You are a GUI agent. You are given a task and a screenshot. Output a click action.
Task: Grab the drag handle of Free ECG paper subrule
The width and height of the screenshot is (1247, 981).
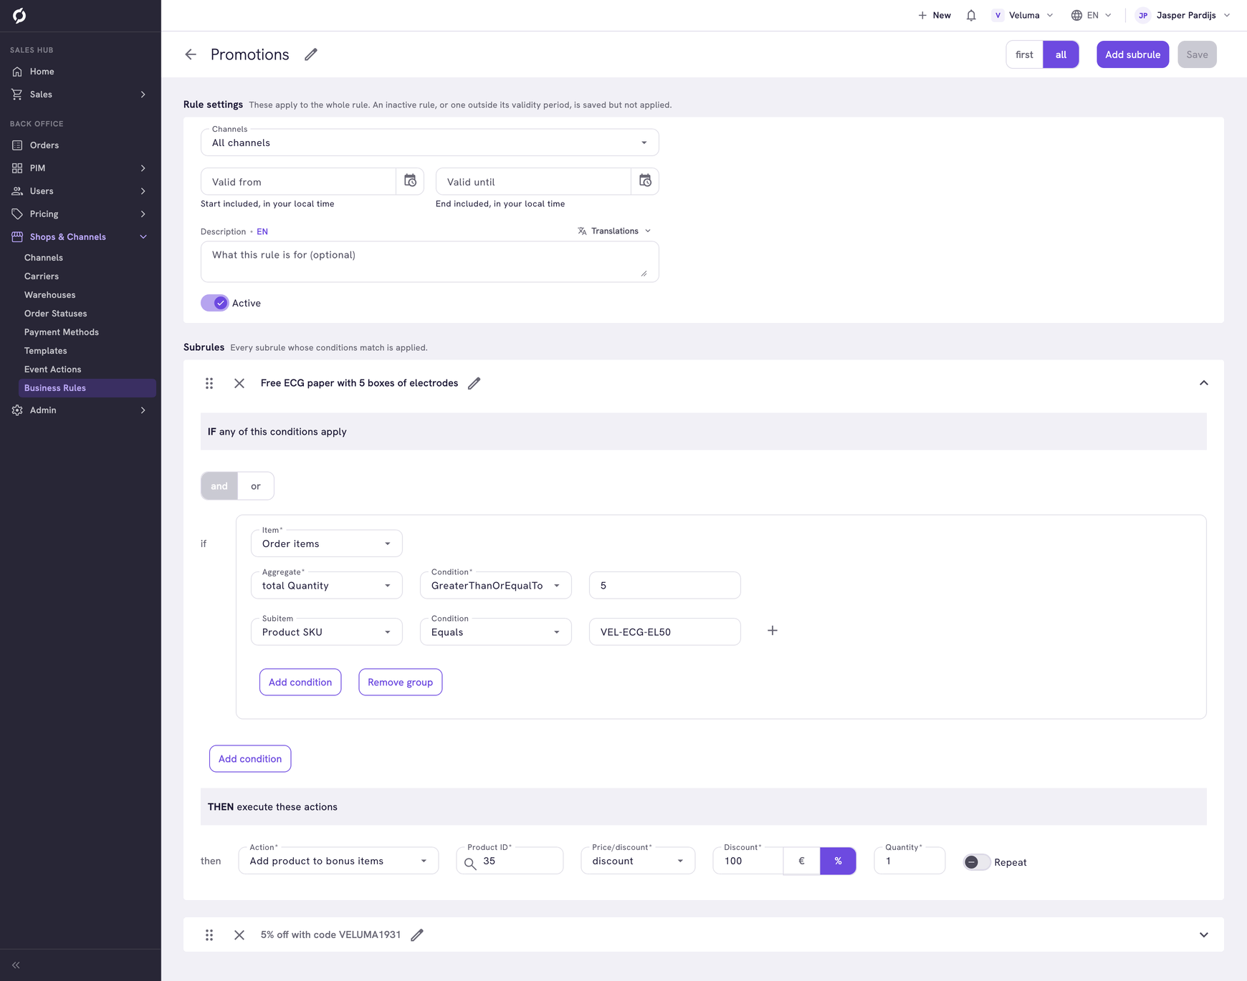click(209, 383)
